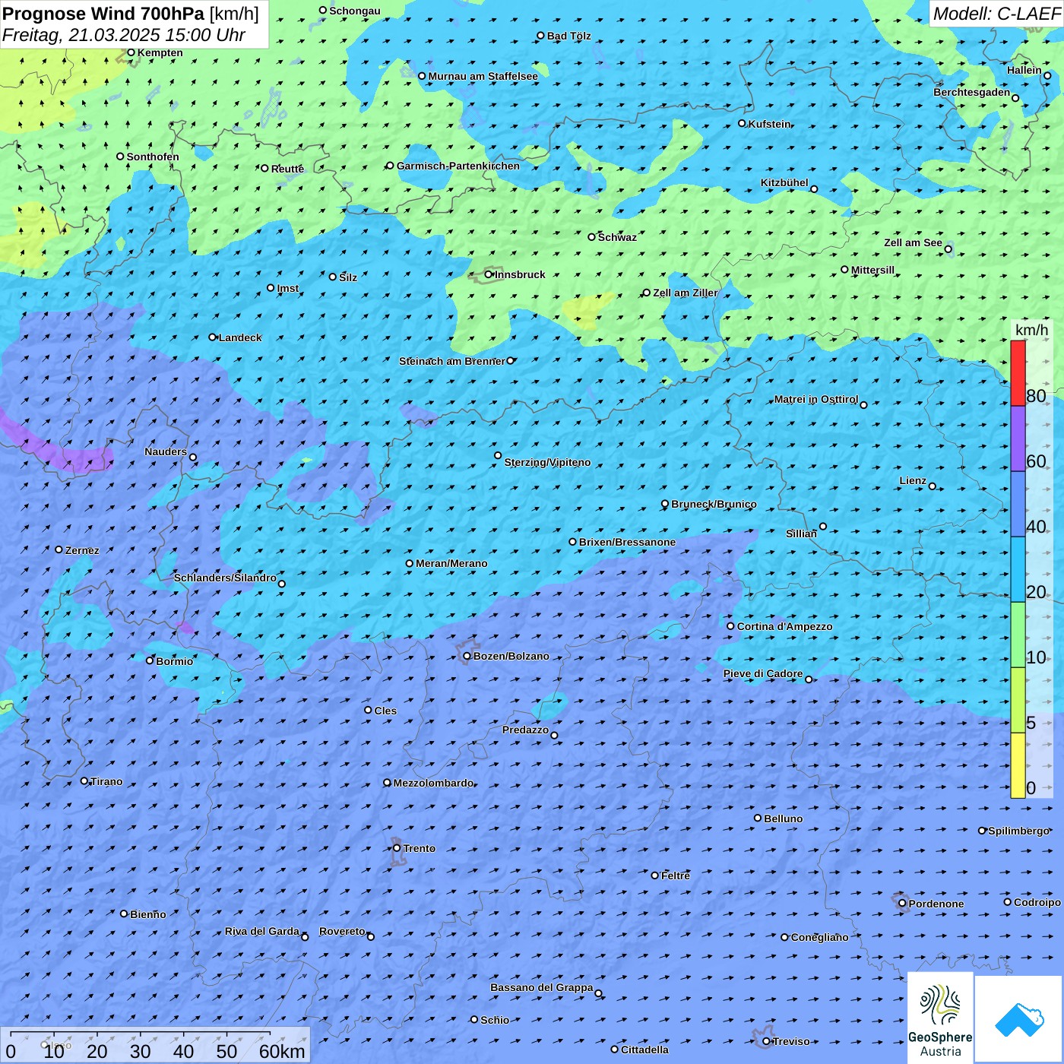Screen dimensions: 1064x1064
Task: Click the 'Schwaz' label
Action: pos(618,237)
